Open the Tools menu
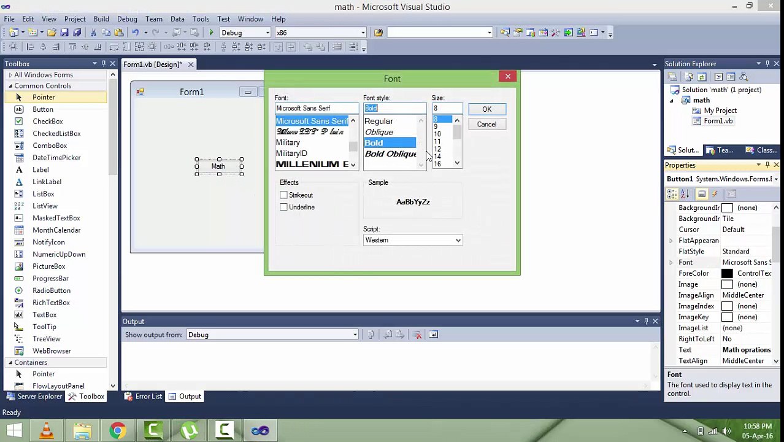The image size is (784, 442). click(201, 19)
